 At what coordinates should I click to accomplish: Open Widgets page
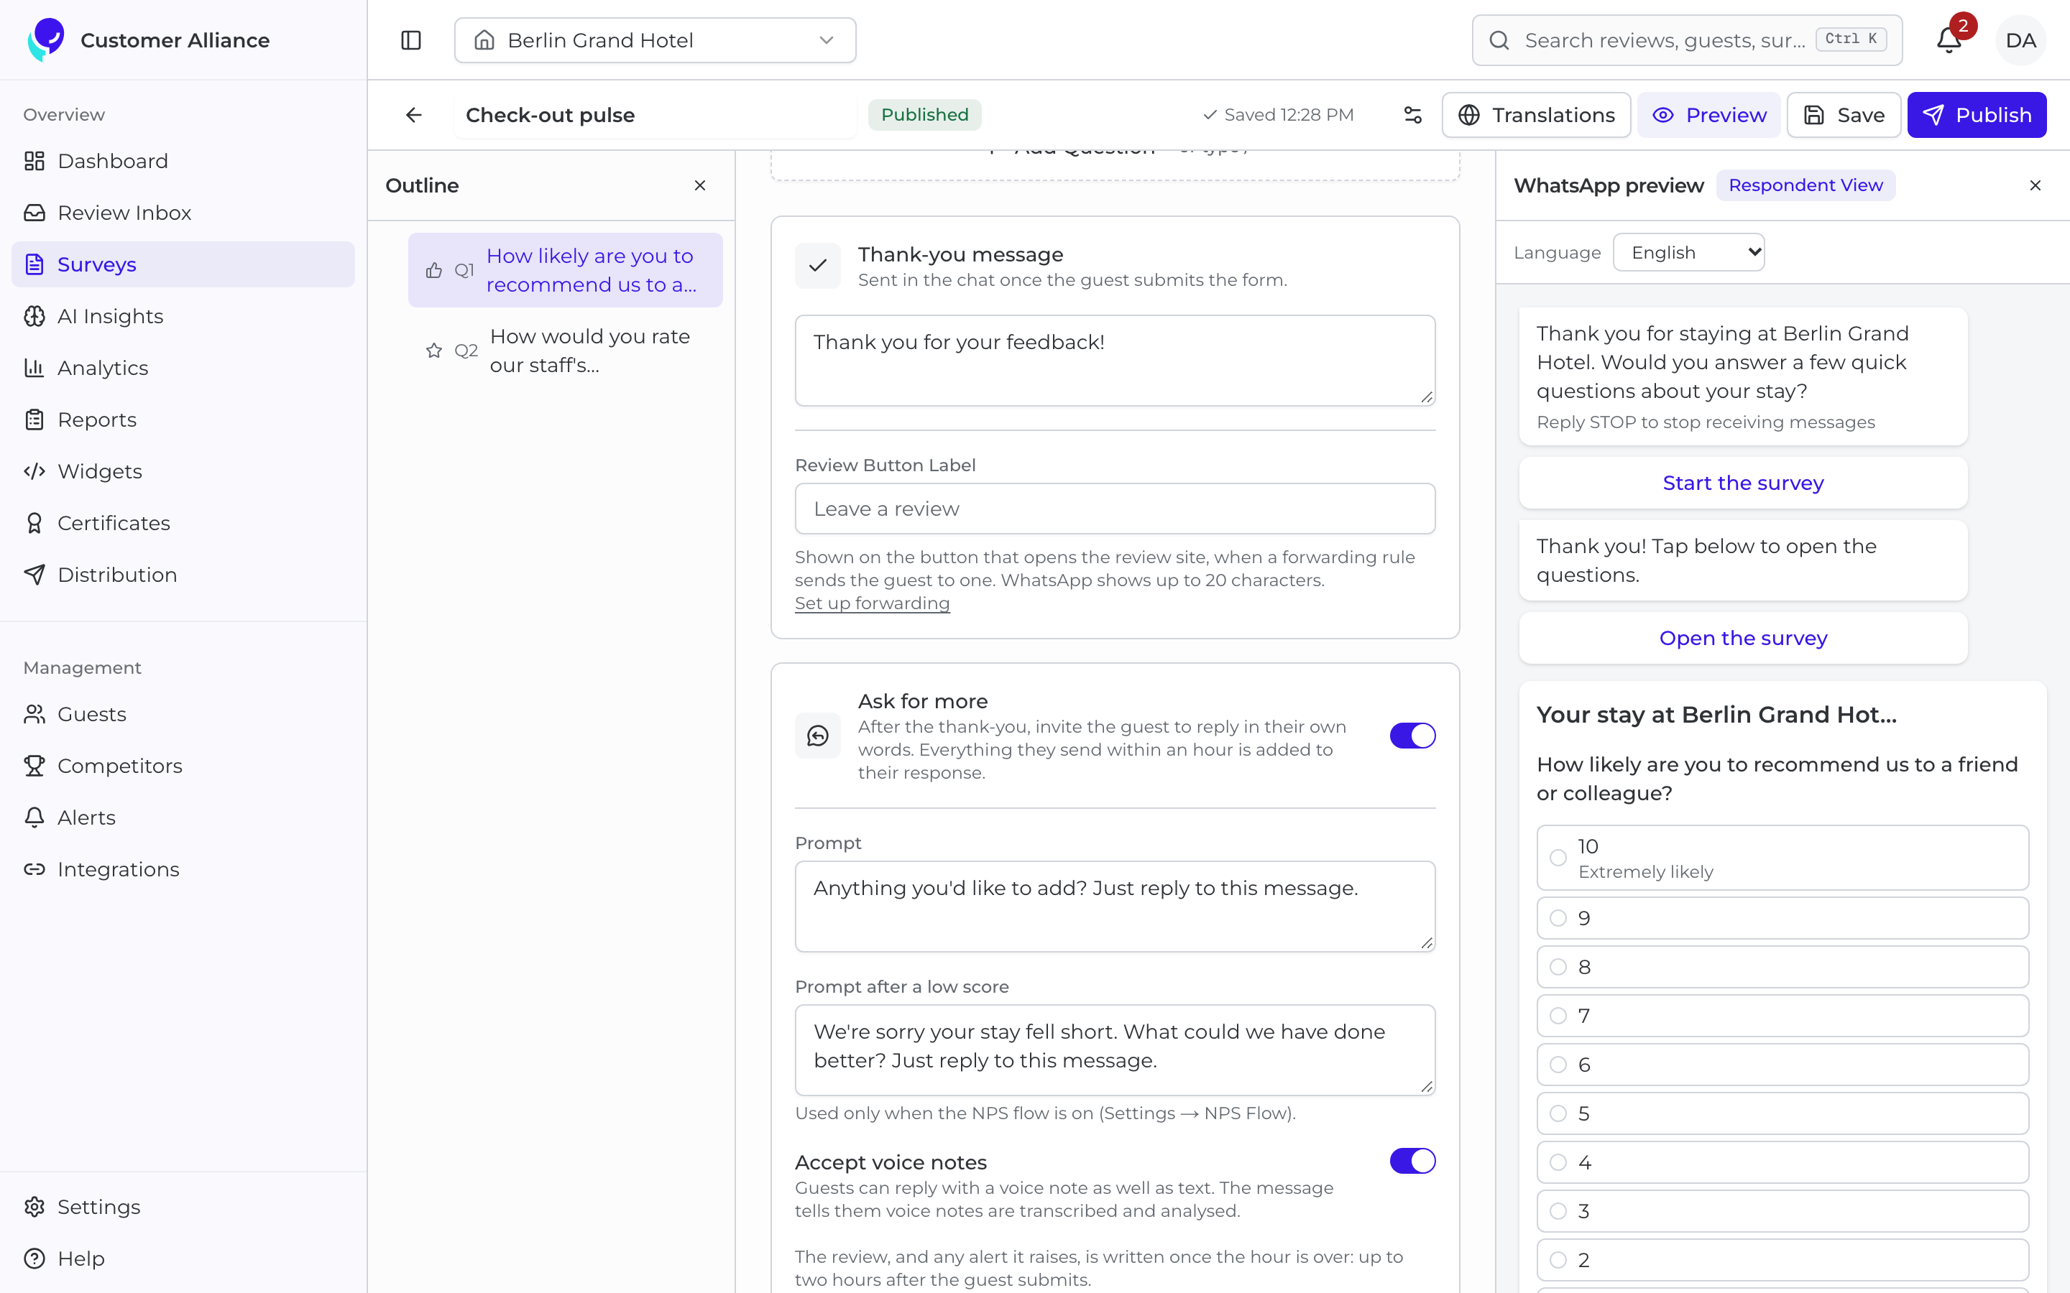(183, 471)
